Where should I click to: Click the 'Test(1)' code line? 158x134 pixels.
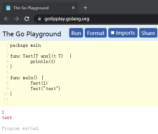point(39,83)
